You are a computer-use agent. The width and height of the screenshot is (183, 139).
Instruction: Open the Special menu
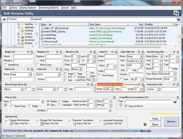65,8
